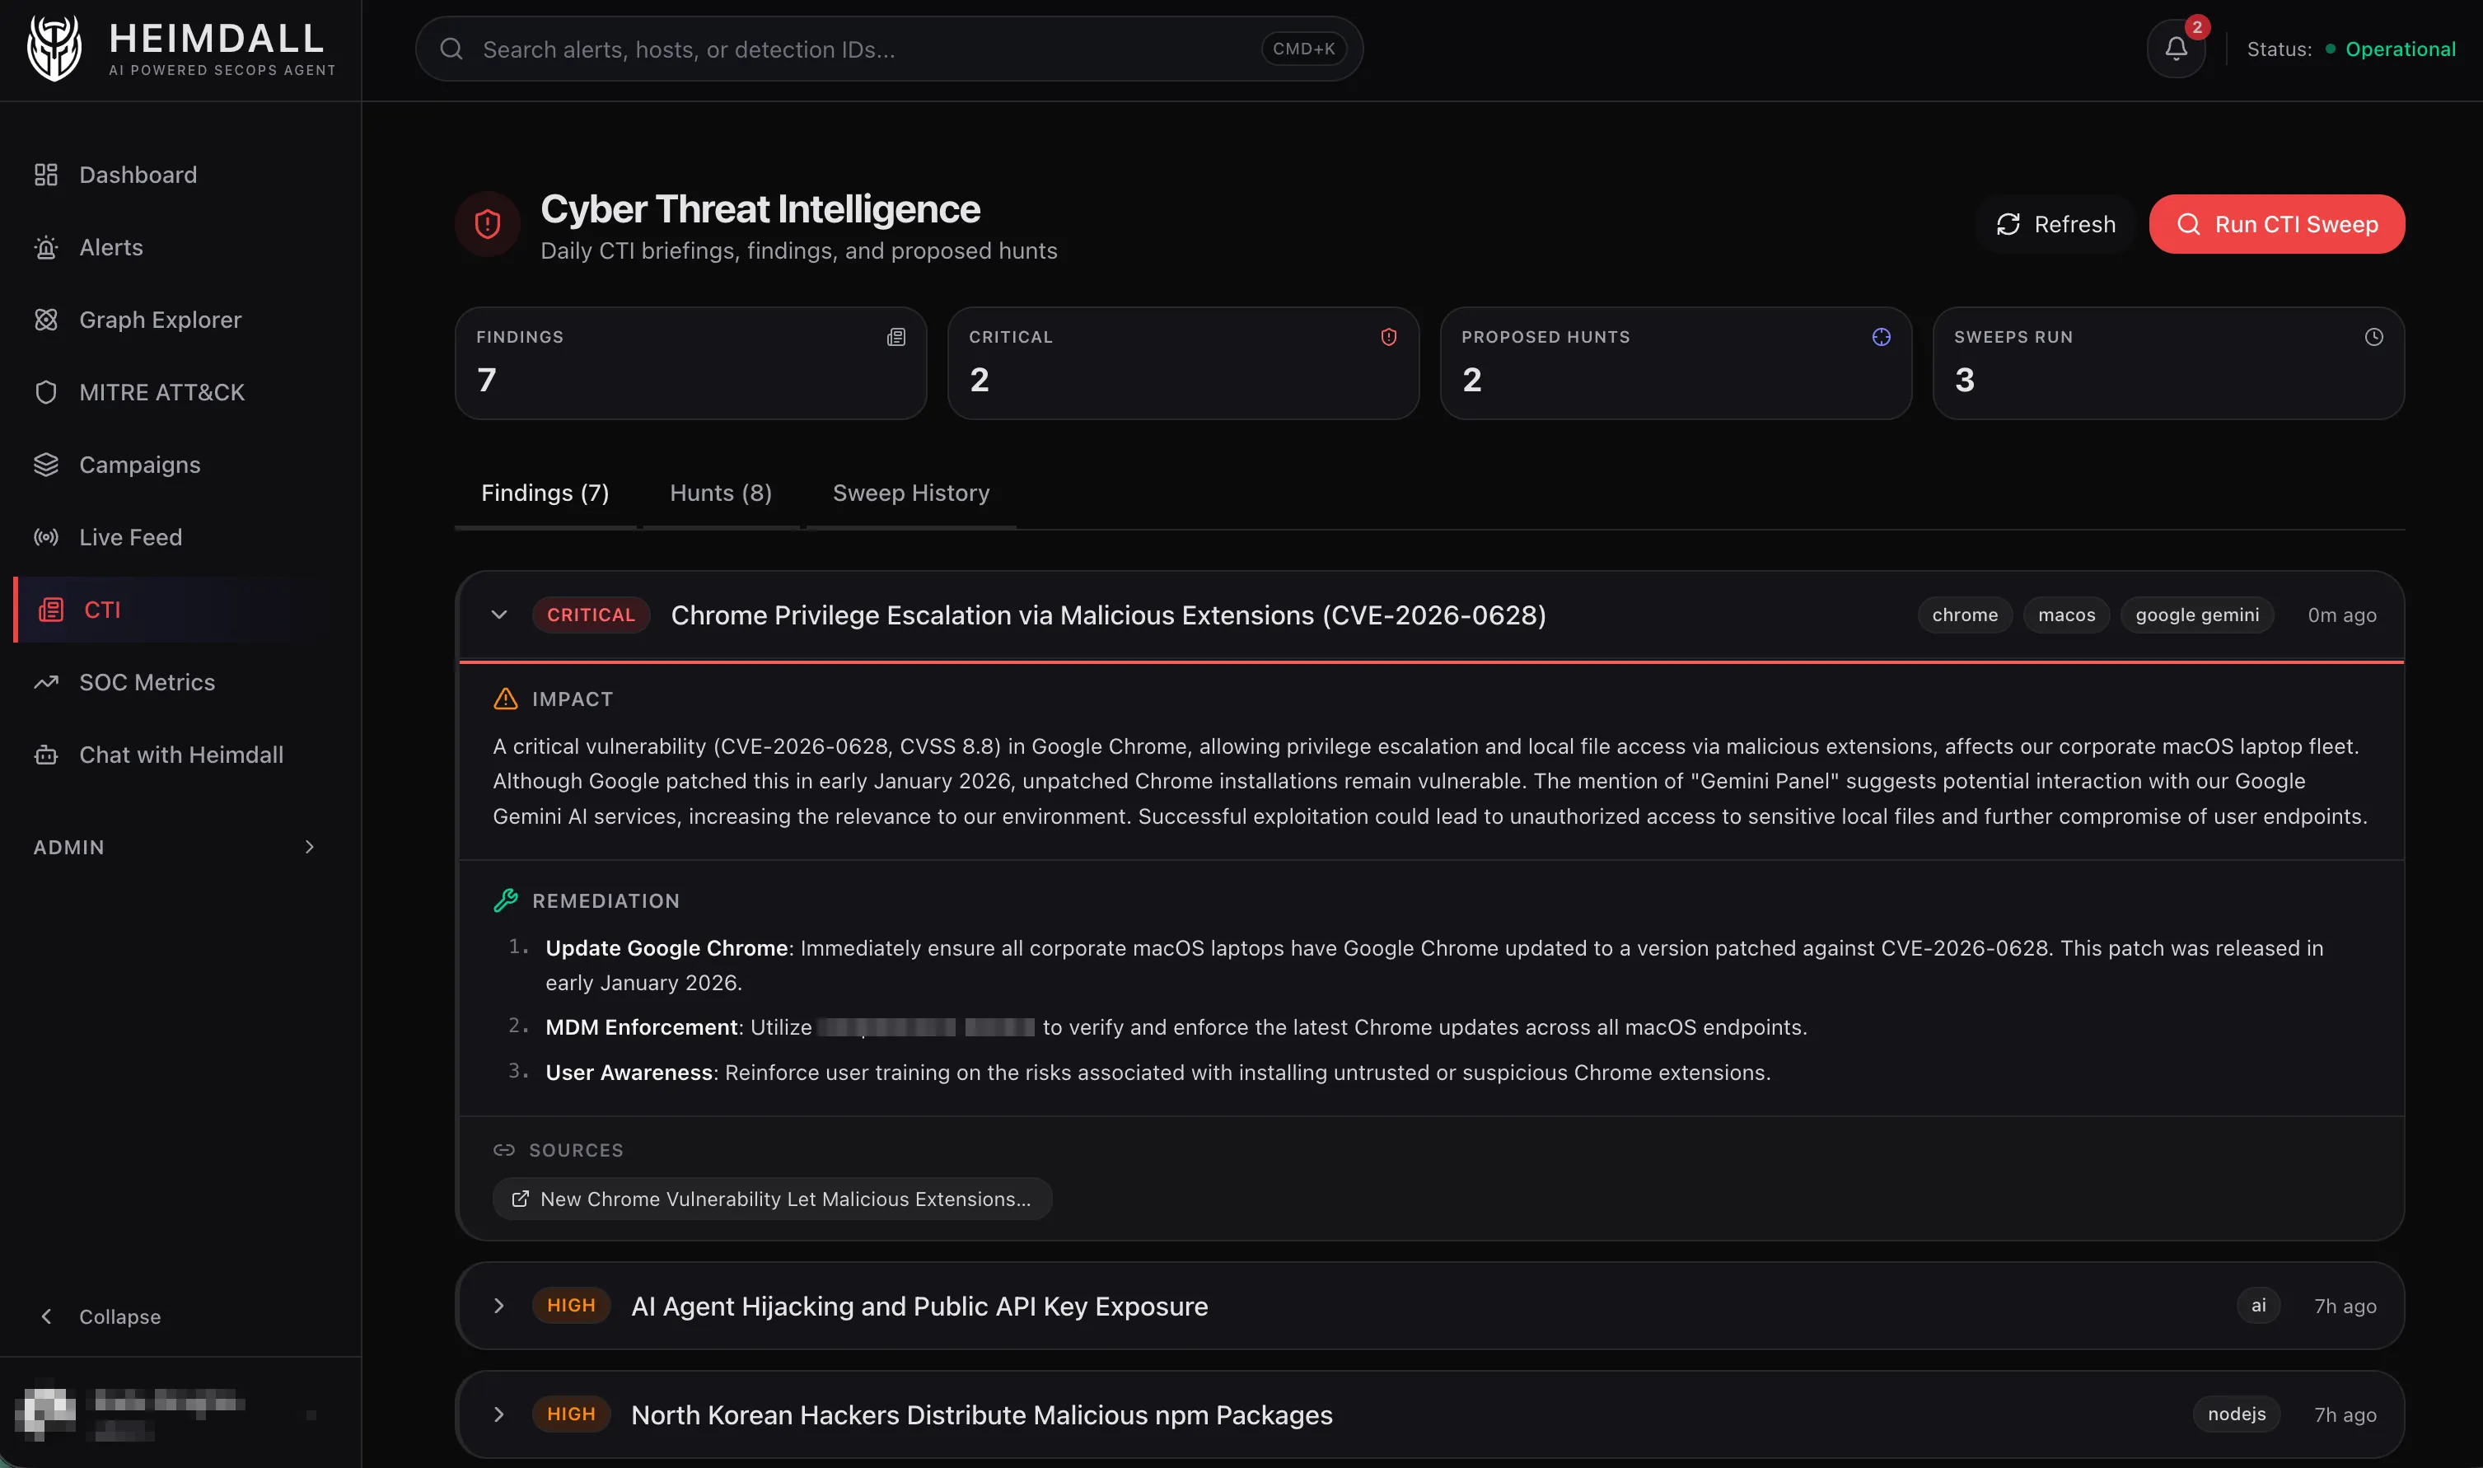This screenshot has width=2483, height=1468.
Task: Click the Findings stat card value 7
Action: click(x=487, y=380)
